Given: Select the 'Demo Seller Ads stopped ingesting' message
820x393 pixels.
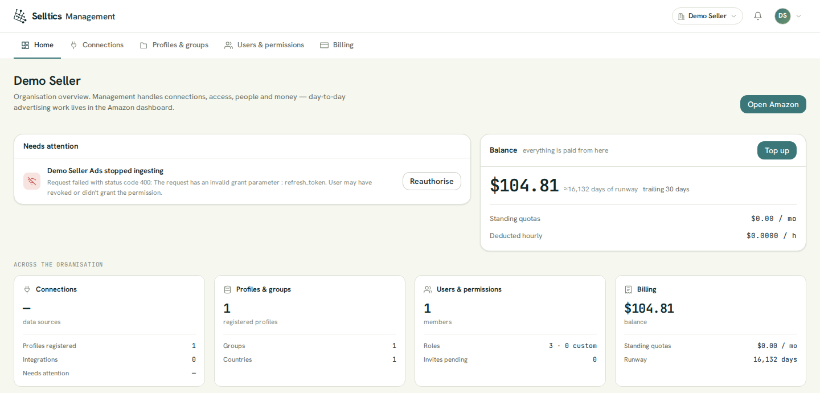Looking at the screenshot, I should pyautogui.click(x=105, y=171).
